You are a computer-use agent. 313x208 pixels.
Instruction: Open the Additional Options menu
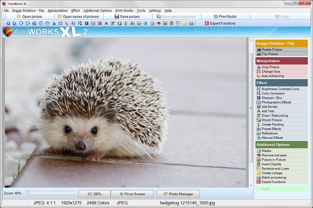click(x=98, y=10)
